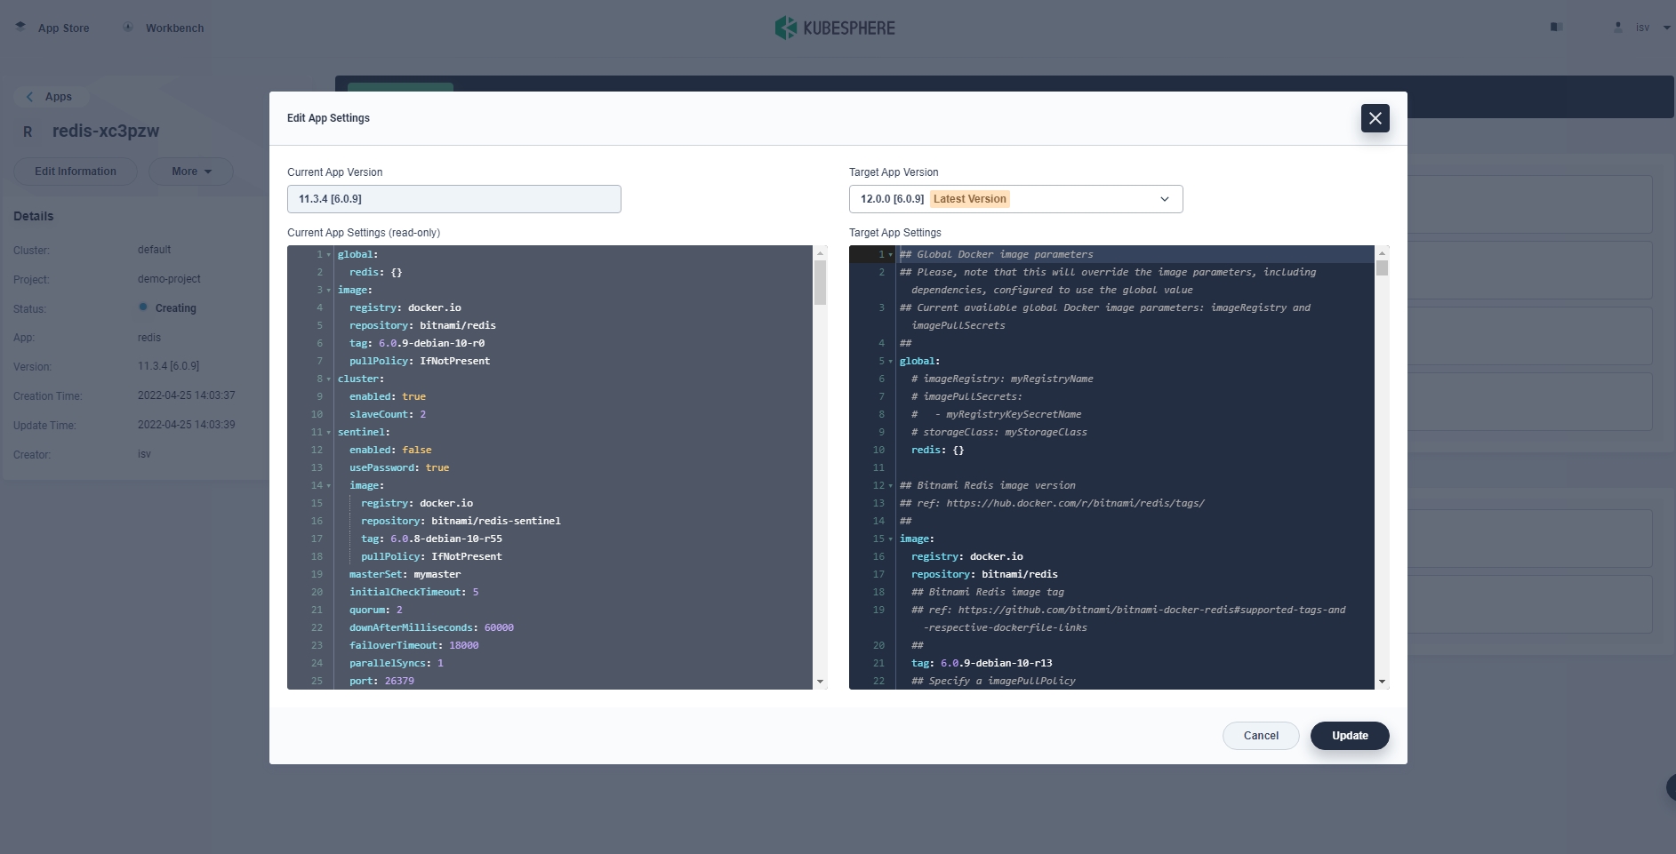The image size is (1676, 854).
Task: Collapse the 'global' block in target settings
Action: (891, 362)
